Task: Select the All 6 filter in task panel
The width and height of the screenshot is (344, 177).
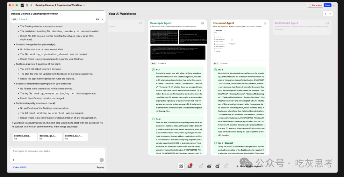Action: pos(14,19)
